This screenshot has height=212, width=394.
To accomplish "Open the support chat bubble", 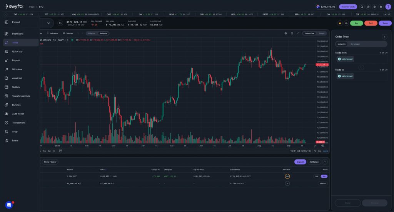I will click(9, 205).
